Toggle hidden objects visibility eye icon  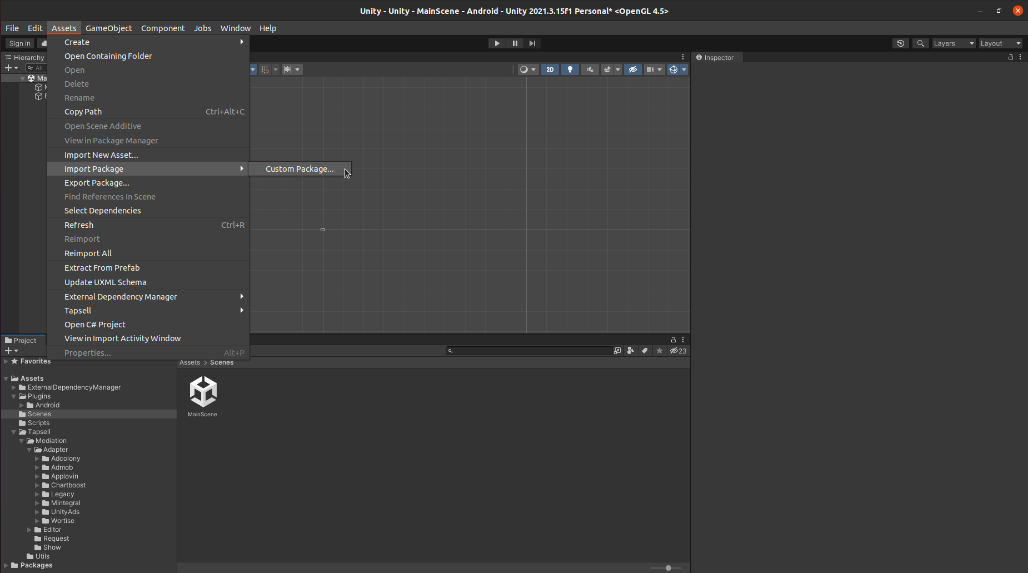[632, 69]
